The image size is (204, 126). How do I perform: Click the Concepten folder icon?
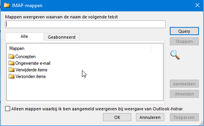click(x=12, y=57)
